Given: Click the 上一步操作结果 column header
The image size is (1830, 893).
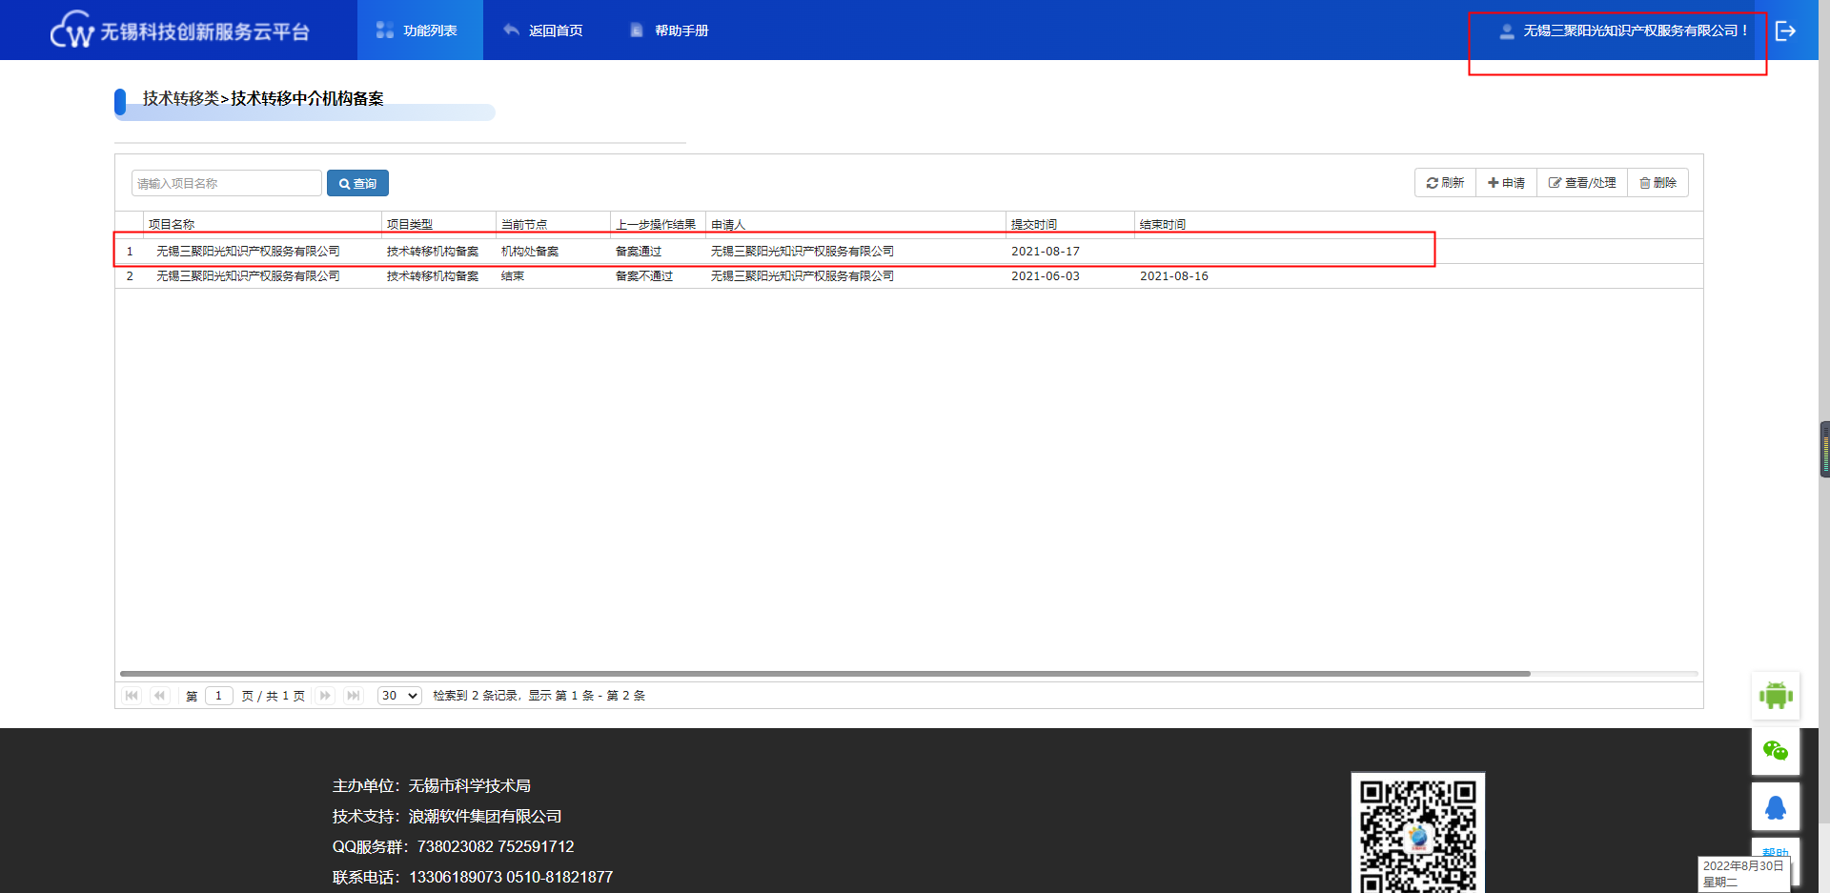Looking at the screenshot, I should pyautogui.click(x=658, y=225).
